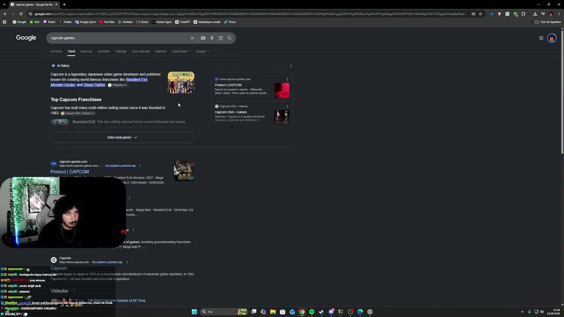Open the Capcom logo thumbnail in AI overview
This screenshot has width=564, height=317.
click(181, 83)
